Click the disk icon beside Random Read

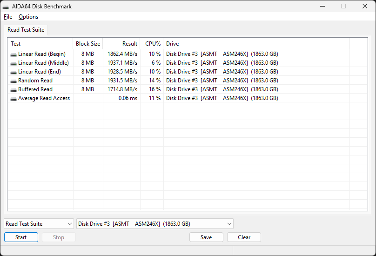pos(13,81)
